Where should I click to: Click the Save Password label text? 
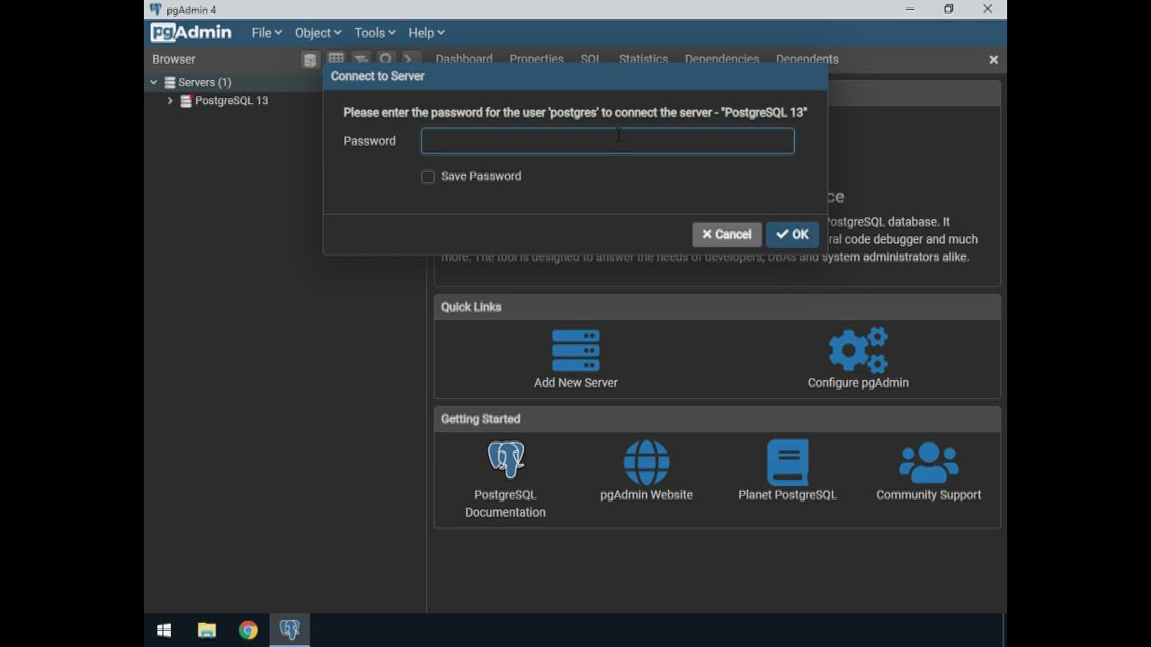tap(481, 176)
